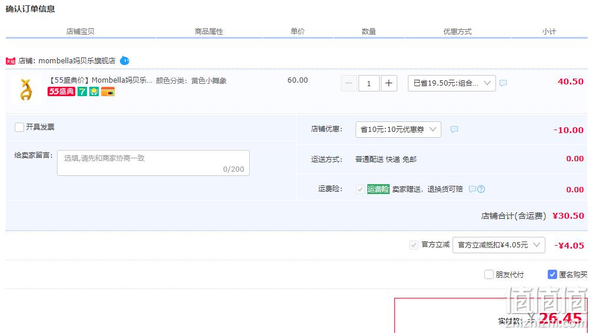Click the Tmall store logo icon
This screenshot has width=593, height=333.
click(x=11, y=61)
